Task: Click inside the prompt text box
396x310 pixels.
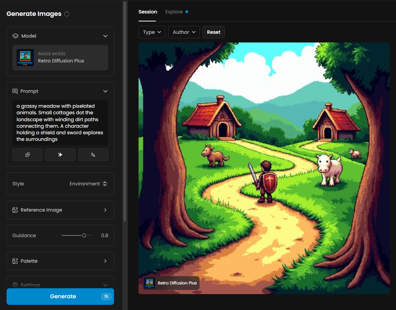Action: click(x=60, y=123)
